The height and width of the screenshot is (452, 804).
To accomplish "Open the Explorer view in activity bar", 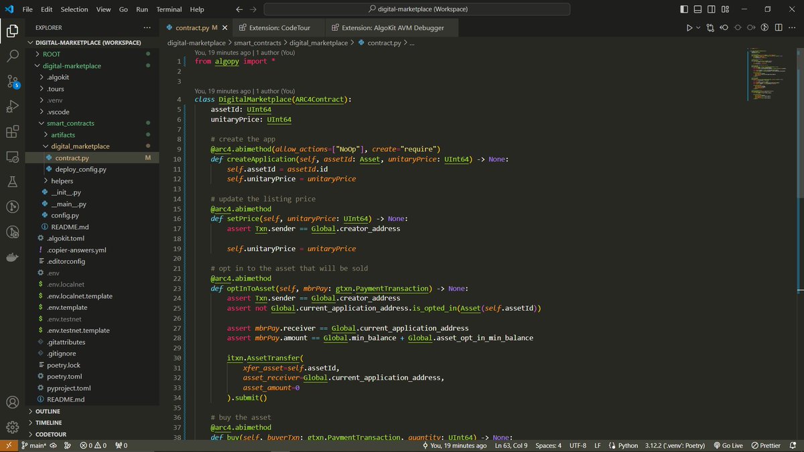I will (12, 31).
